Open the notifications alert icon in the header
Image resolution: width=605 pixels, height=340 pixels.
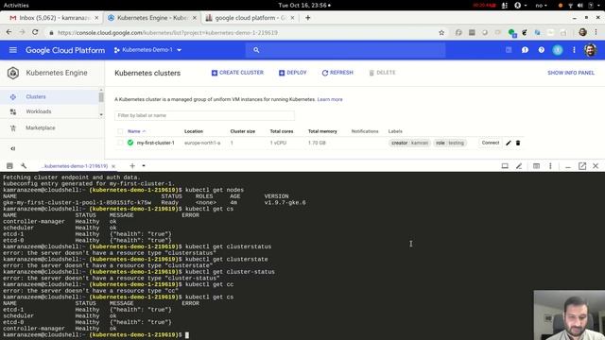pos(525,50)
